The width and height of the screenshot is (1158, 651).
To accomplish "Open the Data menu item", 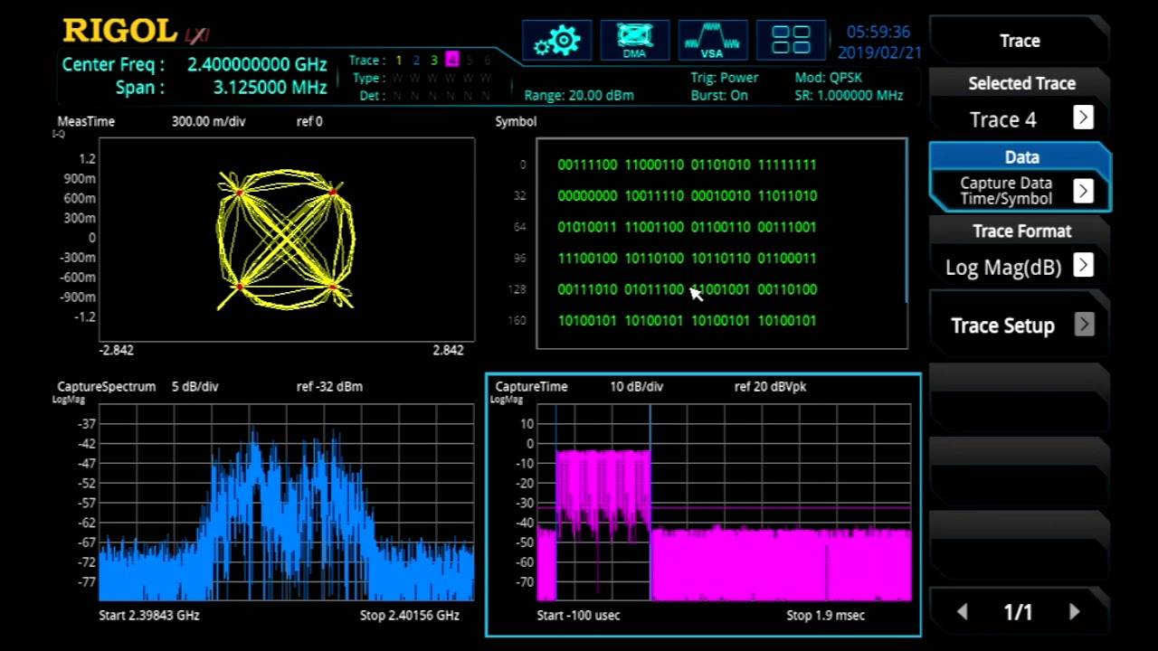I will (x=1020, y=176).
